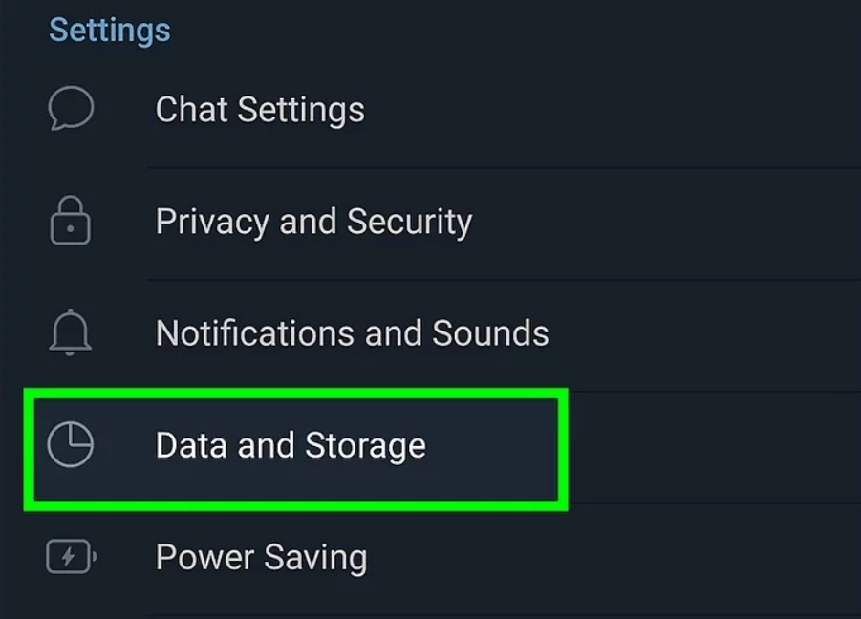Select the highlighted Data and Storage label
This screenshot has width=861, height=619.
[291, 446]
